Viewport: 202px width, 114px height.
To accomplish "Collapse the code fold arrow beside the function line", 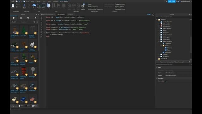I will point(45,33).
